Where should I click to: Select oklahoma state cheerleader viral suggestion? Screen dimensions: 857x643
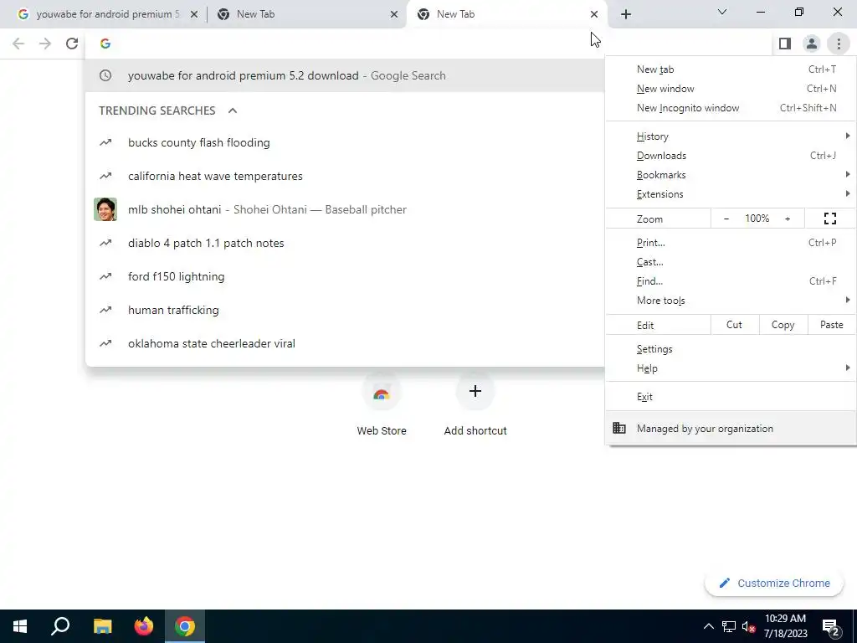[346, 343]
